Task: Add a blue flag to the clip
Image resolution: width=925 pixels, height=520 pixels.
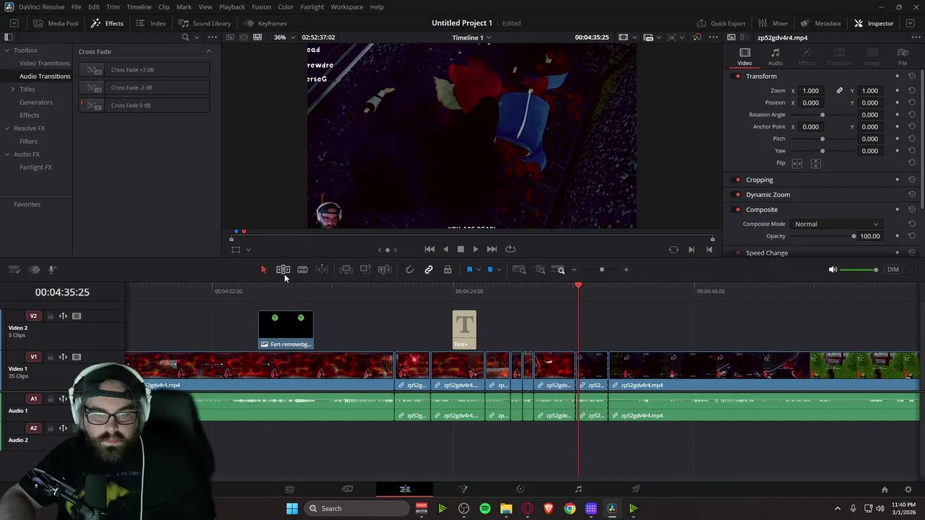Action: pos(469,269)
